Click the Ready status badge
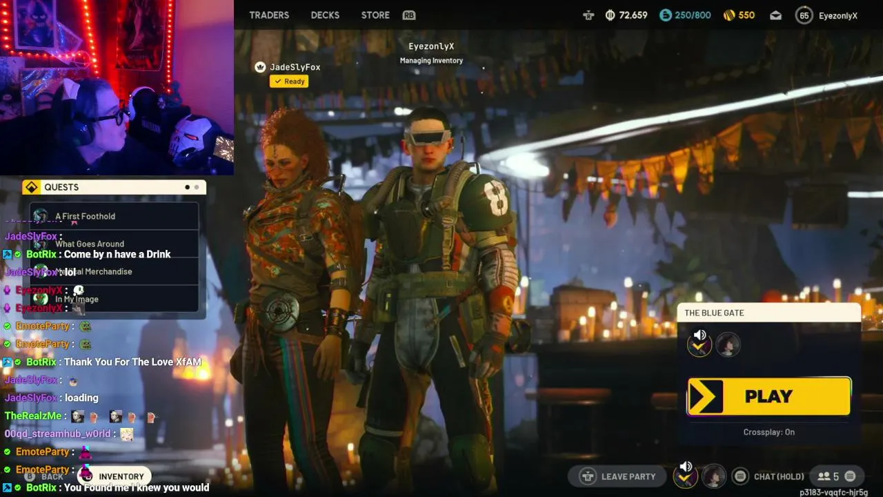The height and width of the screenshot is (497, 883). [289, 81]
